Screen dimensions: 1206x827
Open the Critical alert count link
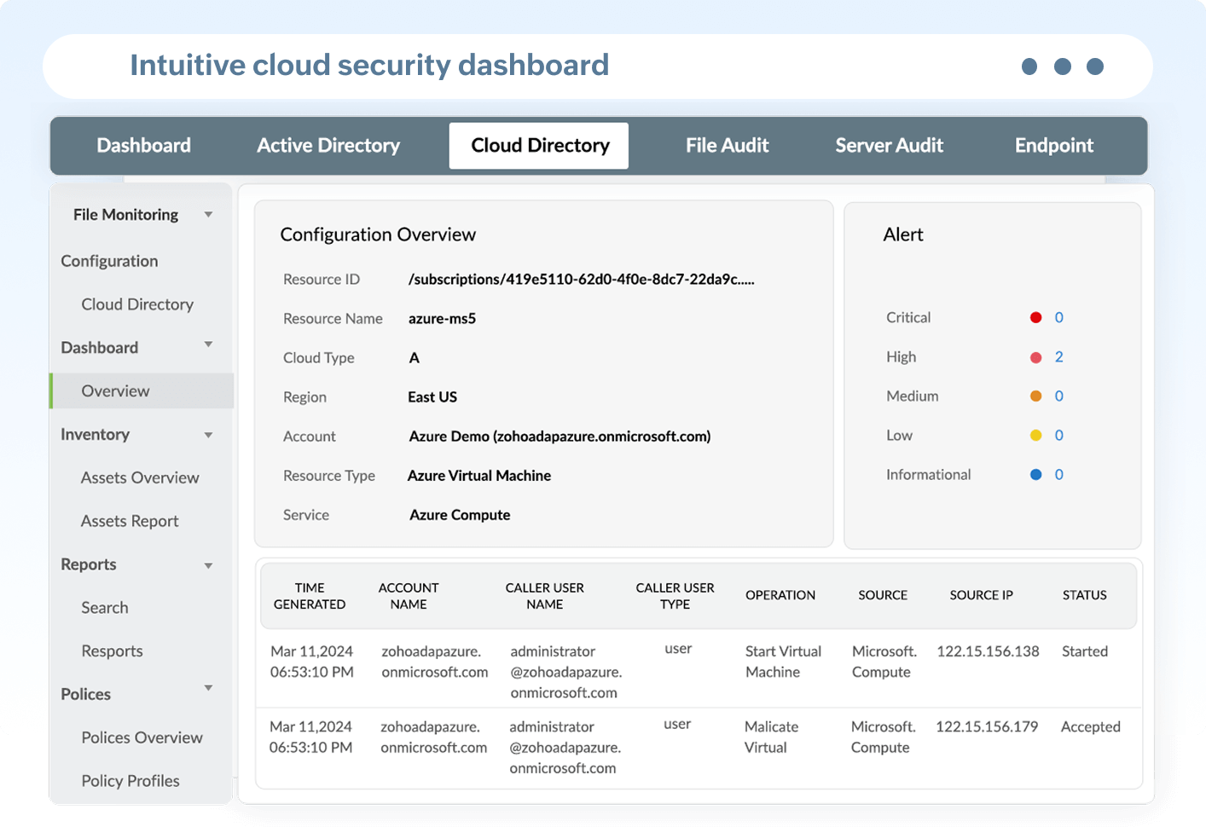1059,318
